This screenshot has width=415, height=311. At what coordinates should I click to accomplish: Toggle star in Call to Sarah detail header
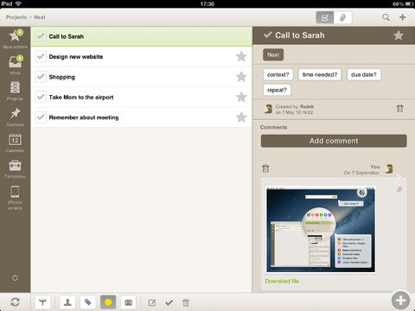[x=399, y=35]
